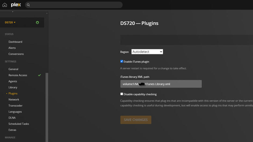Screen dimensions: 253x142
Task: Click the sidebar scroll up arrow
Action: tap(47, 13)
